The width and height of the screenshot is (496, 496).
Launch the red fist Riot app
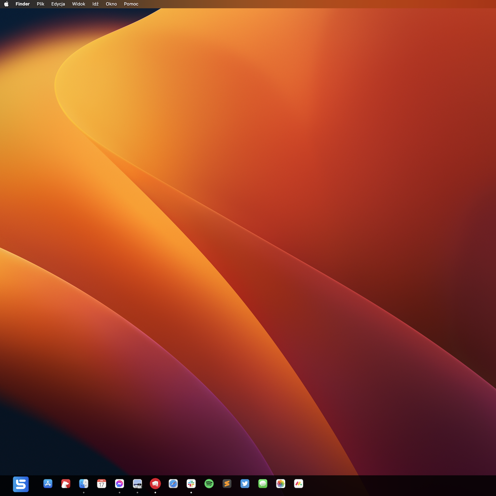[x=155, y=484]
